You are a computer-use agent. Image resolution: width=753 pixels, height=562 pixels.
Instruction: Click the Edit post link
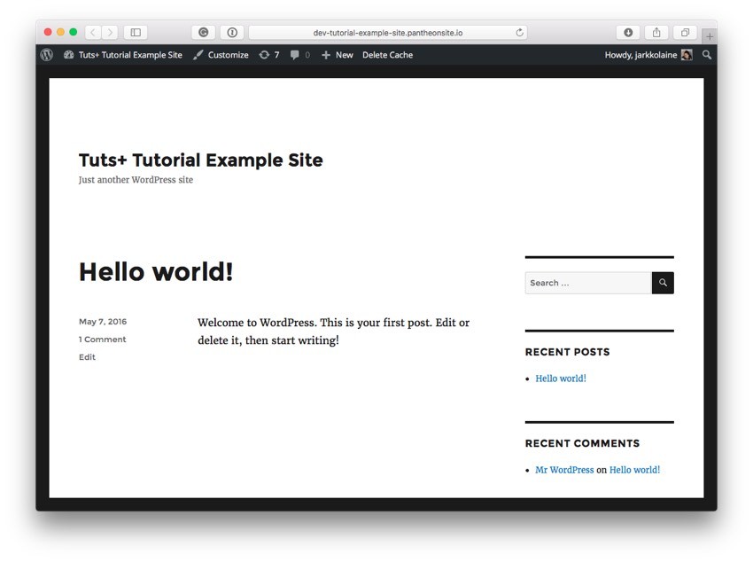[87, 357]
